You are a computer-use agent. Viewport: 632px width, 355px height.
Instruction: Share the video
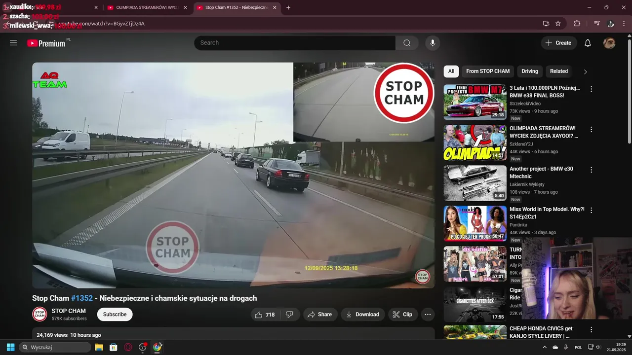[320, 315]
